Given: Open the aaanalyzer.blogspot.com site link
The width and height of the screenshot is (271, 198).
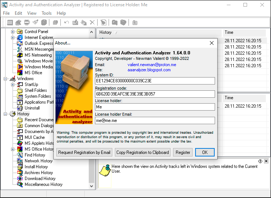Looking at the screenshot, I should pos(149,70).
